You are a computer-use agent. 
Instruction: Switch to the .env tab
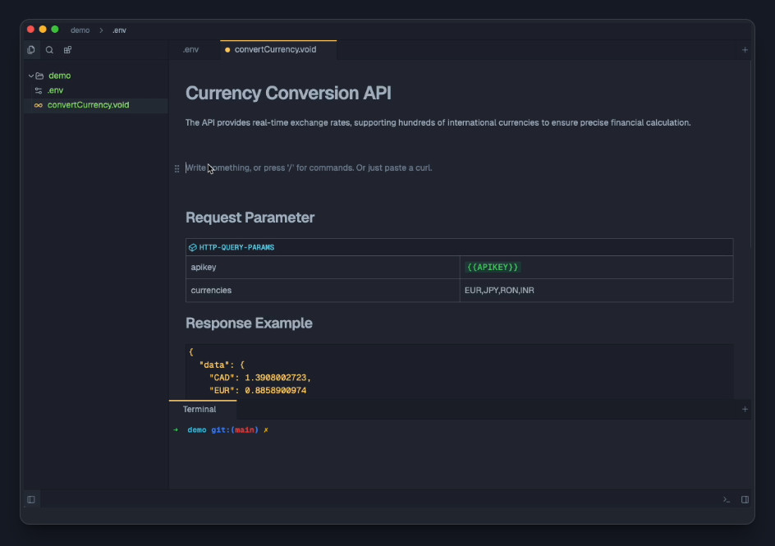tap(190, 50)
